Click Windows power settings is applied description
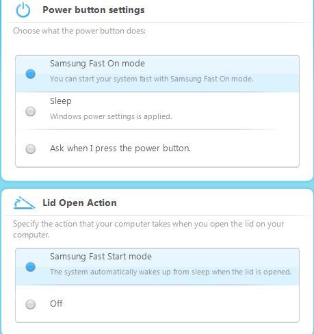314x334 pixels. coord(111,116)
